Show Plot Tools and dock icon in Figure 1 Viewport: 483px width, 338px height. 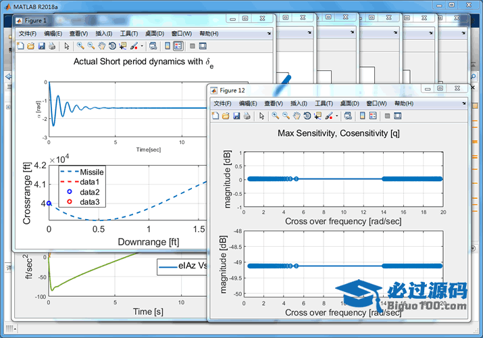tap(203, 46)
